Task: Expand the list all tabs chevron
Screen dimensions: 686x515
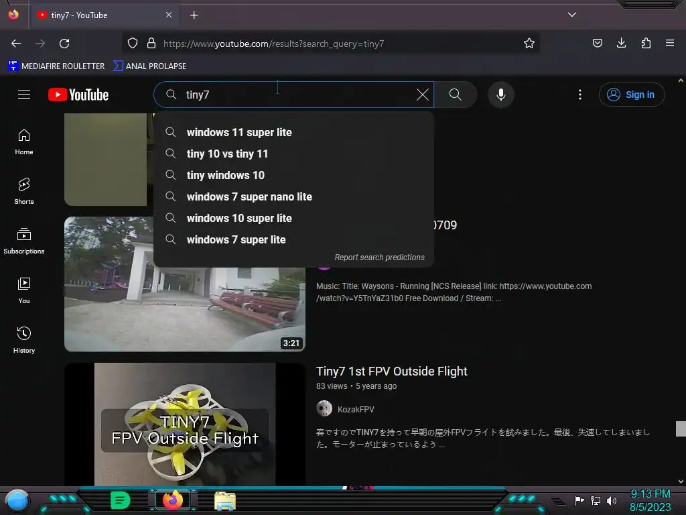Action: click(x=572, y=15)
